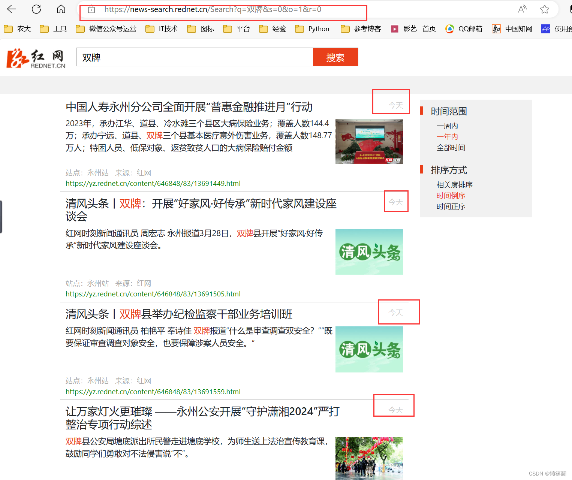Click the red lantern street thumbnail
This screenshot has width=572, height=480.
369,458
